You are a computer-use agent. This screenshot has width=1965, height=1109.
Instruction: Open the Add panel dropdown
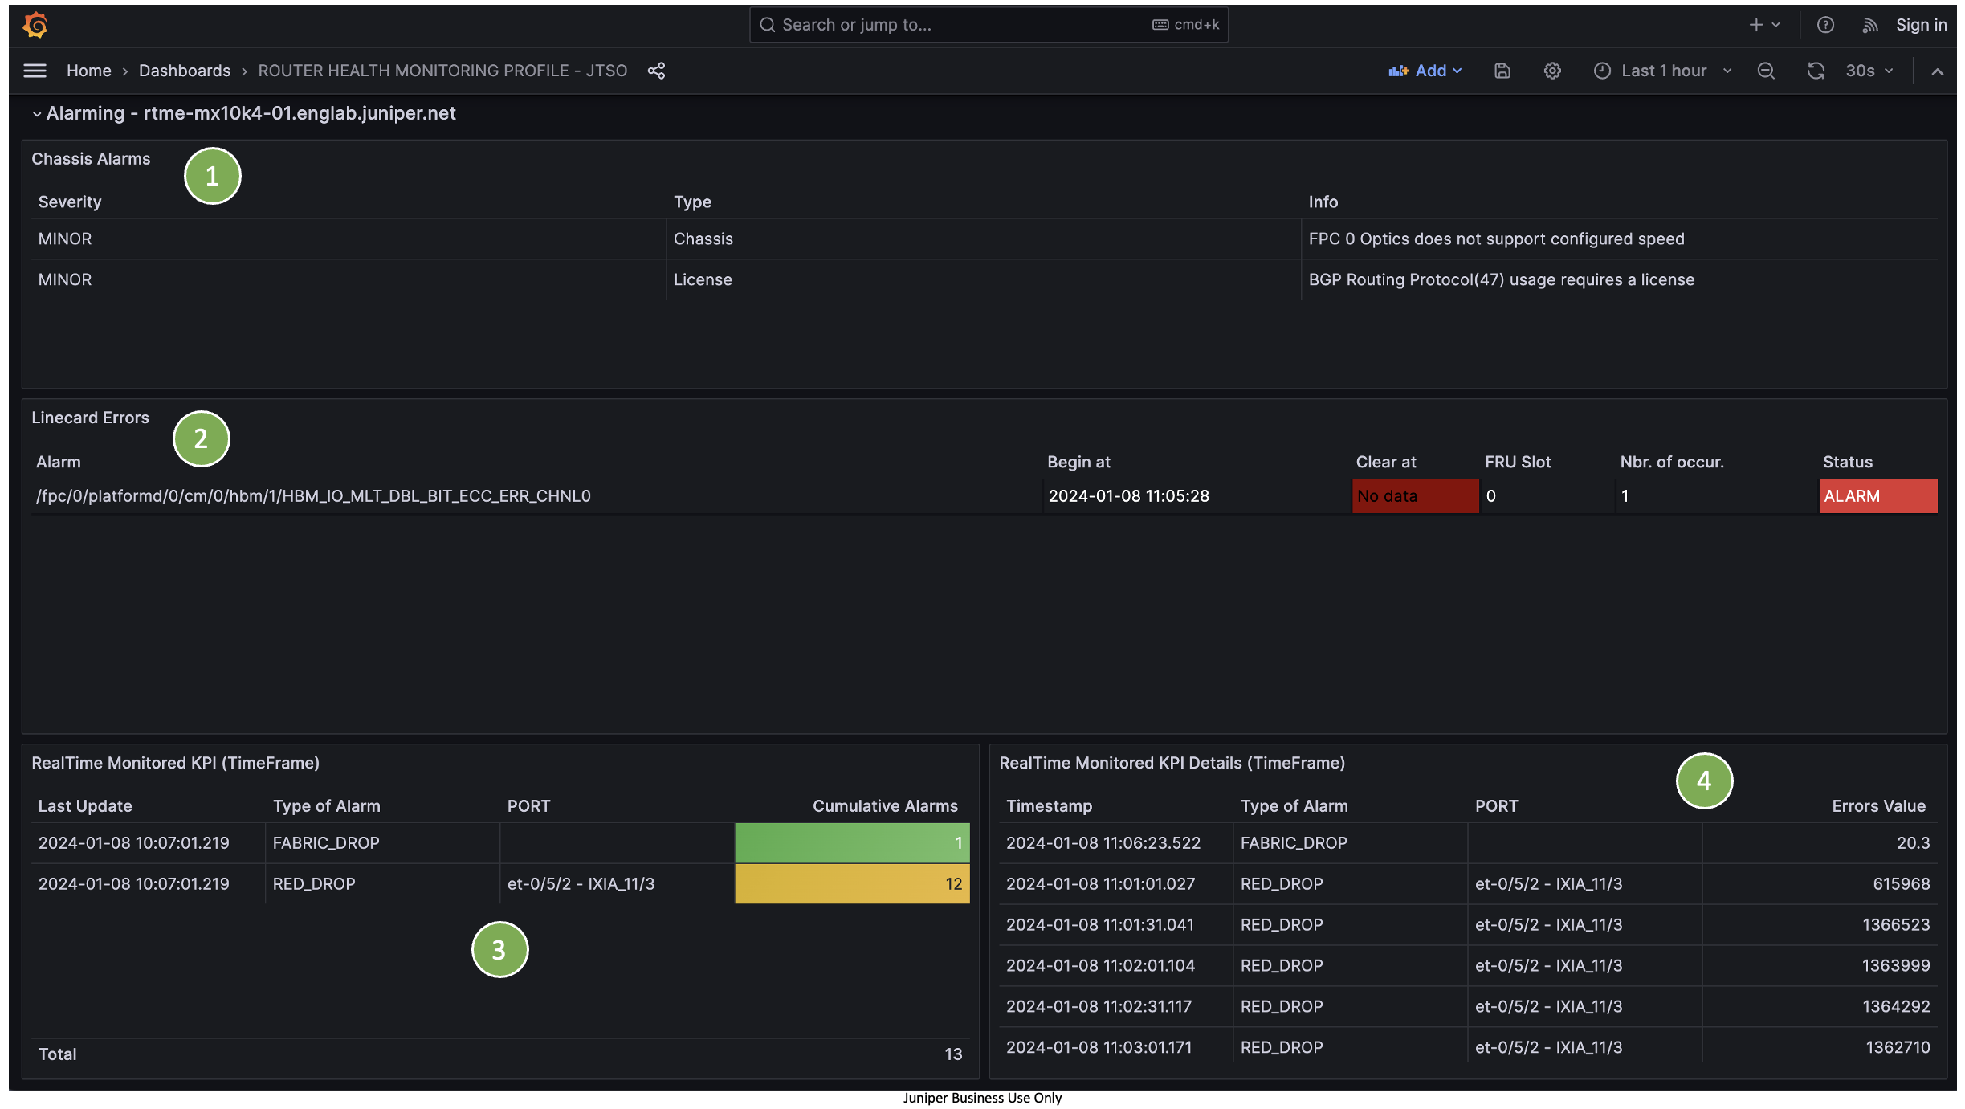[1425, 71]
